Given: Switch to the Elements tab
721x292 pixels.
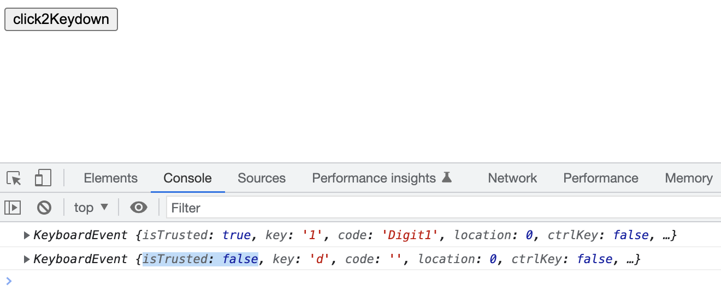Looking at the screenshot, I should click(110, 178).
